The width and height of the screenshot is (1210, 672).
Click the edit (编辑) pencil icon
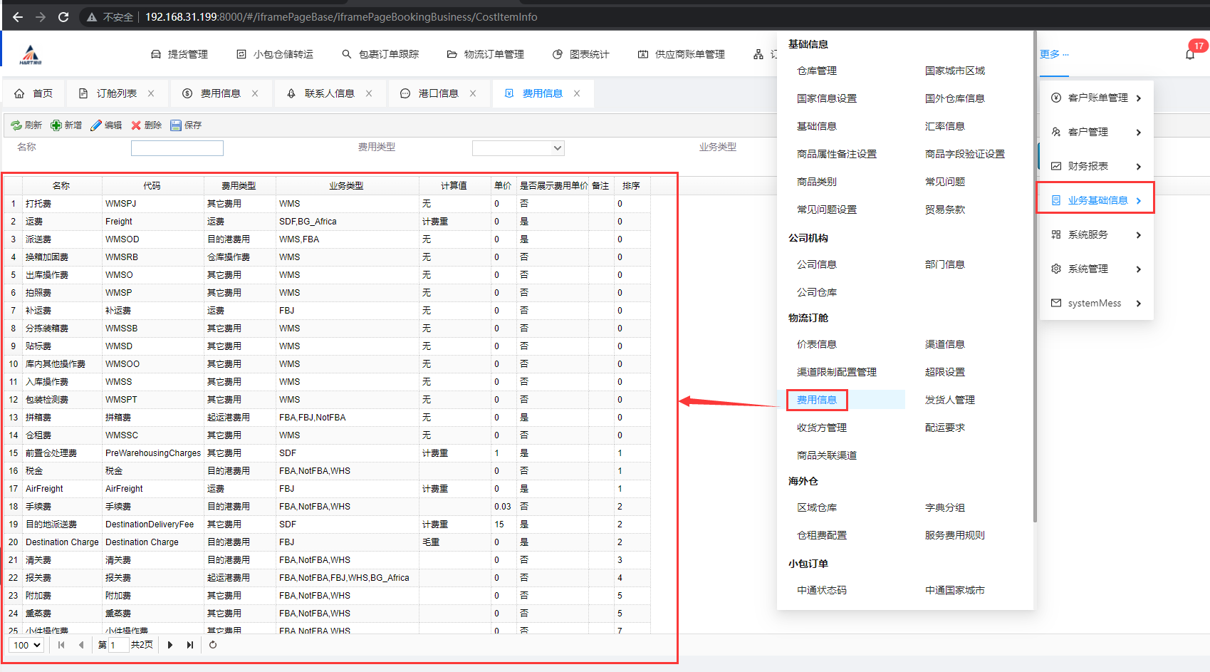click(96, 125)
